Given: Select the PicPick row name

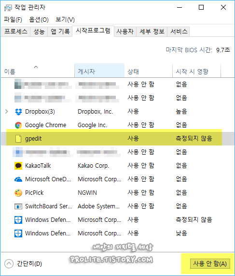Looking at the screenshot, I should pyautogui.click(x=34, y=193).
